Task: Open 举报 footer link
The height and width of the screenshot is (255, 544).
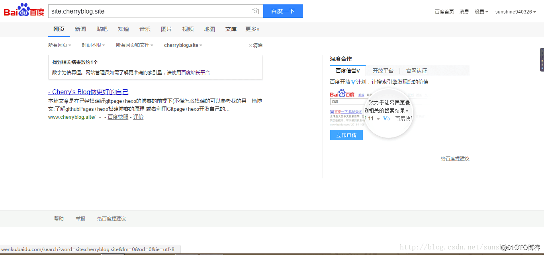Action: click(80, 219)
